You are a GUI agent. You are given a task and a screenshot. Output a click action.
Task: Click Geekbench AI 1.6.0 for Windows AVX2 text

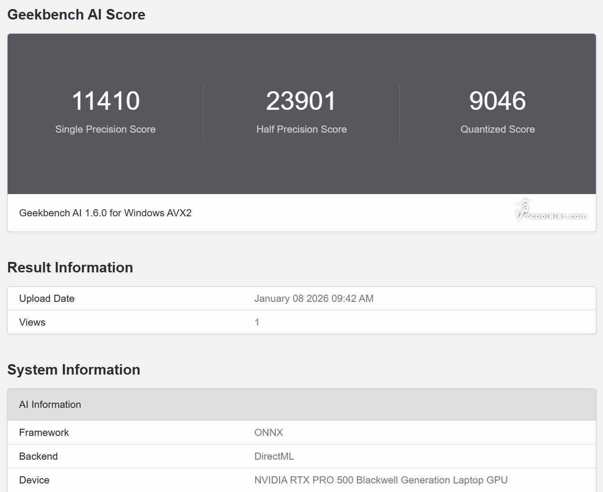(105, 213)
